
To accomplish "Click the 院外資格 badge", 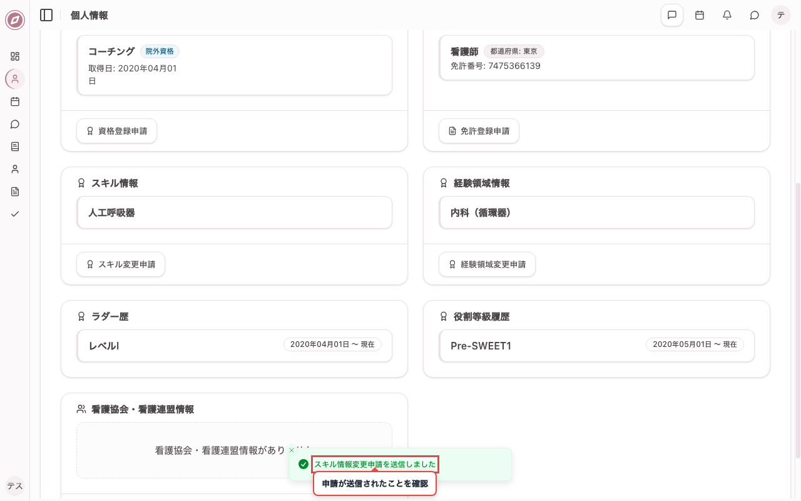I will click(x=160, y=51).
